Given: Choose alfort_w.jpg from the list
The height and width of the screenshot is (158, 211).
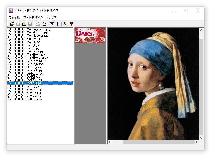Looking at the screenshot, I should tap(40, 89).
